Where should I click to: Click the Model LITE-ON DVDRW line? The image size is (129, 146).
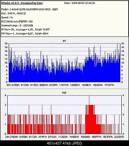[x=29, y=9]
